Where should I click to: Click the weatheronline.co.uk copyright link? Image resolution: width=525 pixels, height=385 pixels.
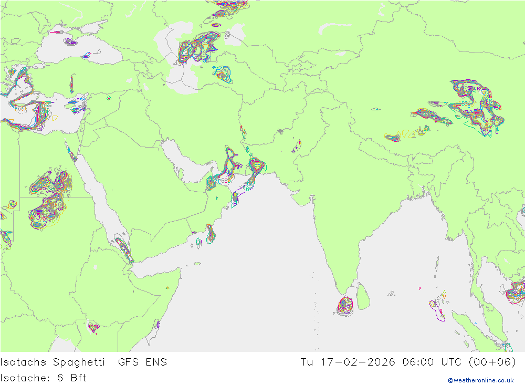pyautogui.click(x=481, y=380)
